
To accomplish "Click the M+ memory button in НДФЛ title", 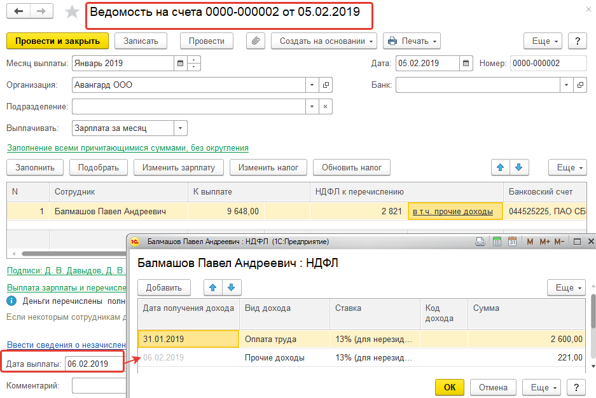I will pos(544,242).
